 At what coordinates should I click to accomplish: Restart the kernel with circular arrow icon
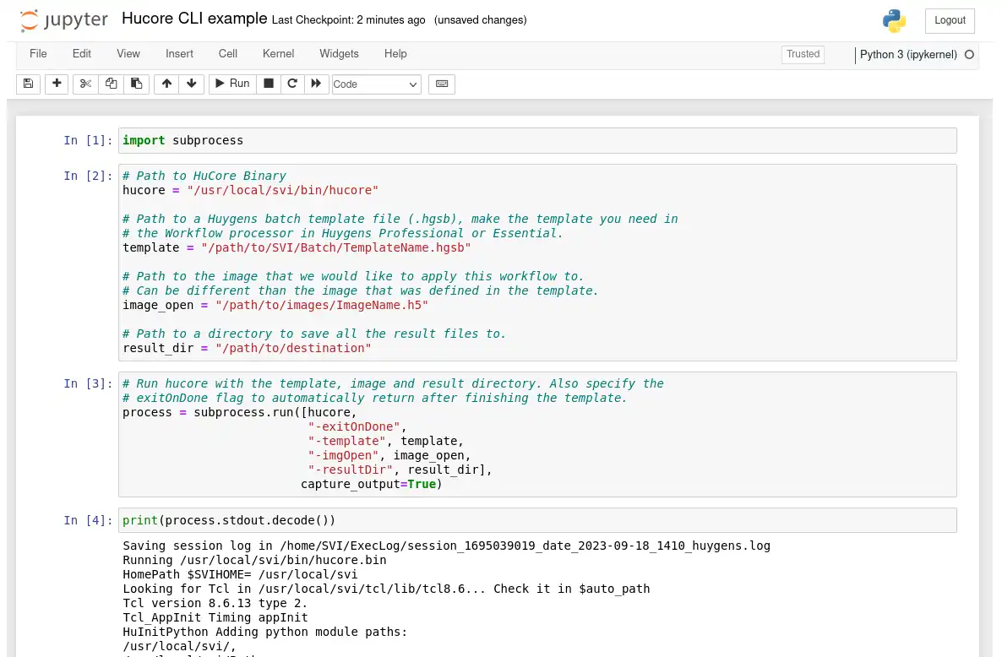292,84
